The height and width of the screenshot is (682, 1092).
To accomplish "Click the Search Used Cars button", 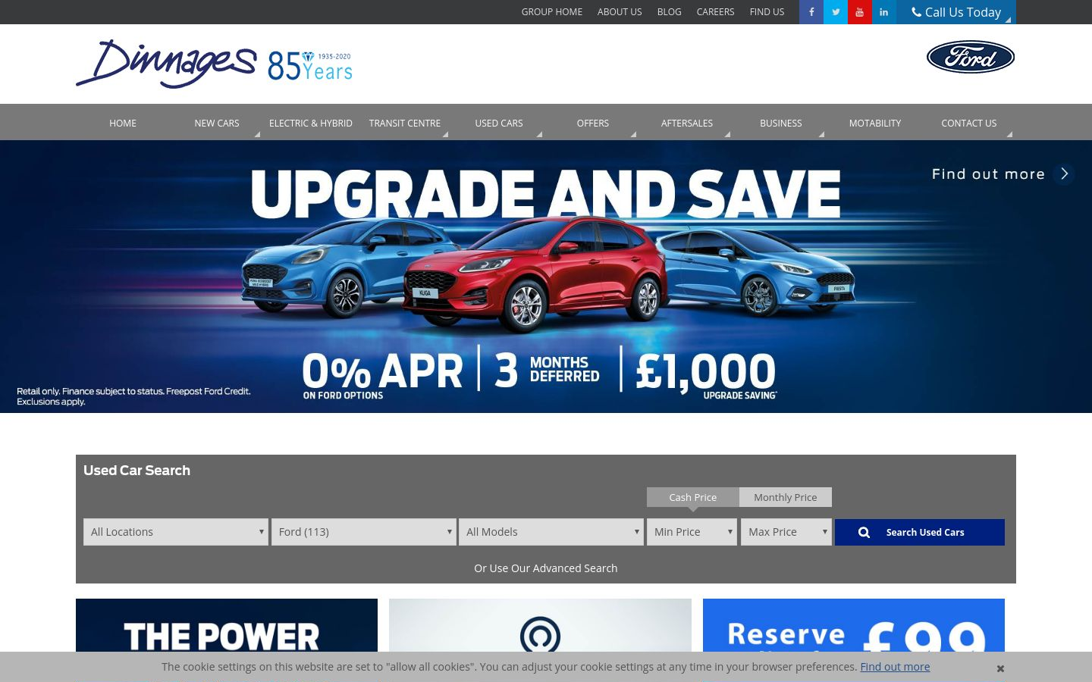I will coord(920,532).
